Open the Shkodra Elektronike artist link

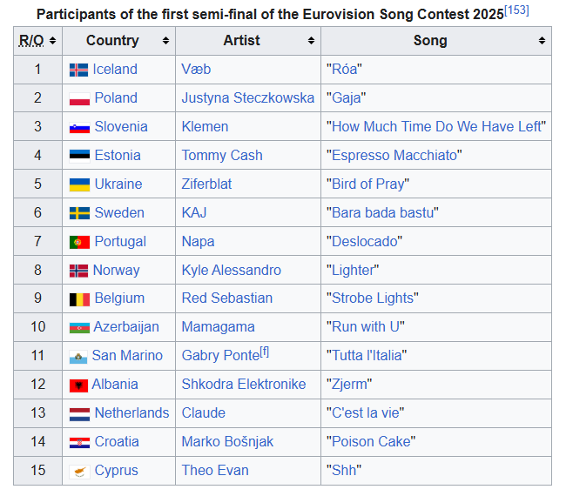244,385
